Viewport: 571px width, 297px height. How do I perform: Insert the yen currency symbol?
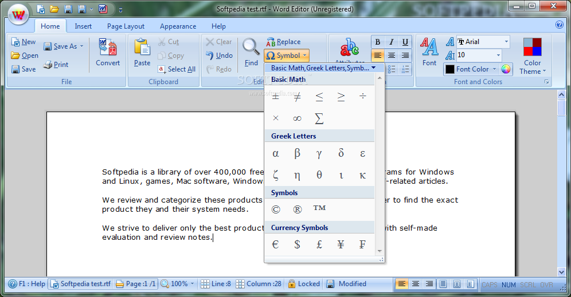click(341, 244)
